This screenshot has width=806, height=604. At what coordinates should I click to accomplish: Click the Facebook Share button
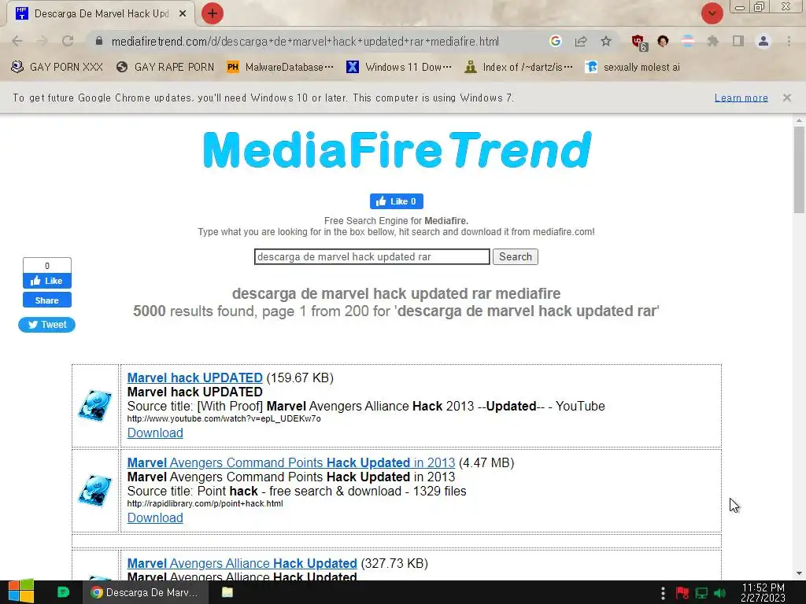point(46,300)
